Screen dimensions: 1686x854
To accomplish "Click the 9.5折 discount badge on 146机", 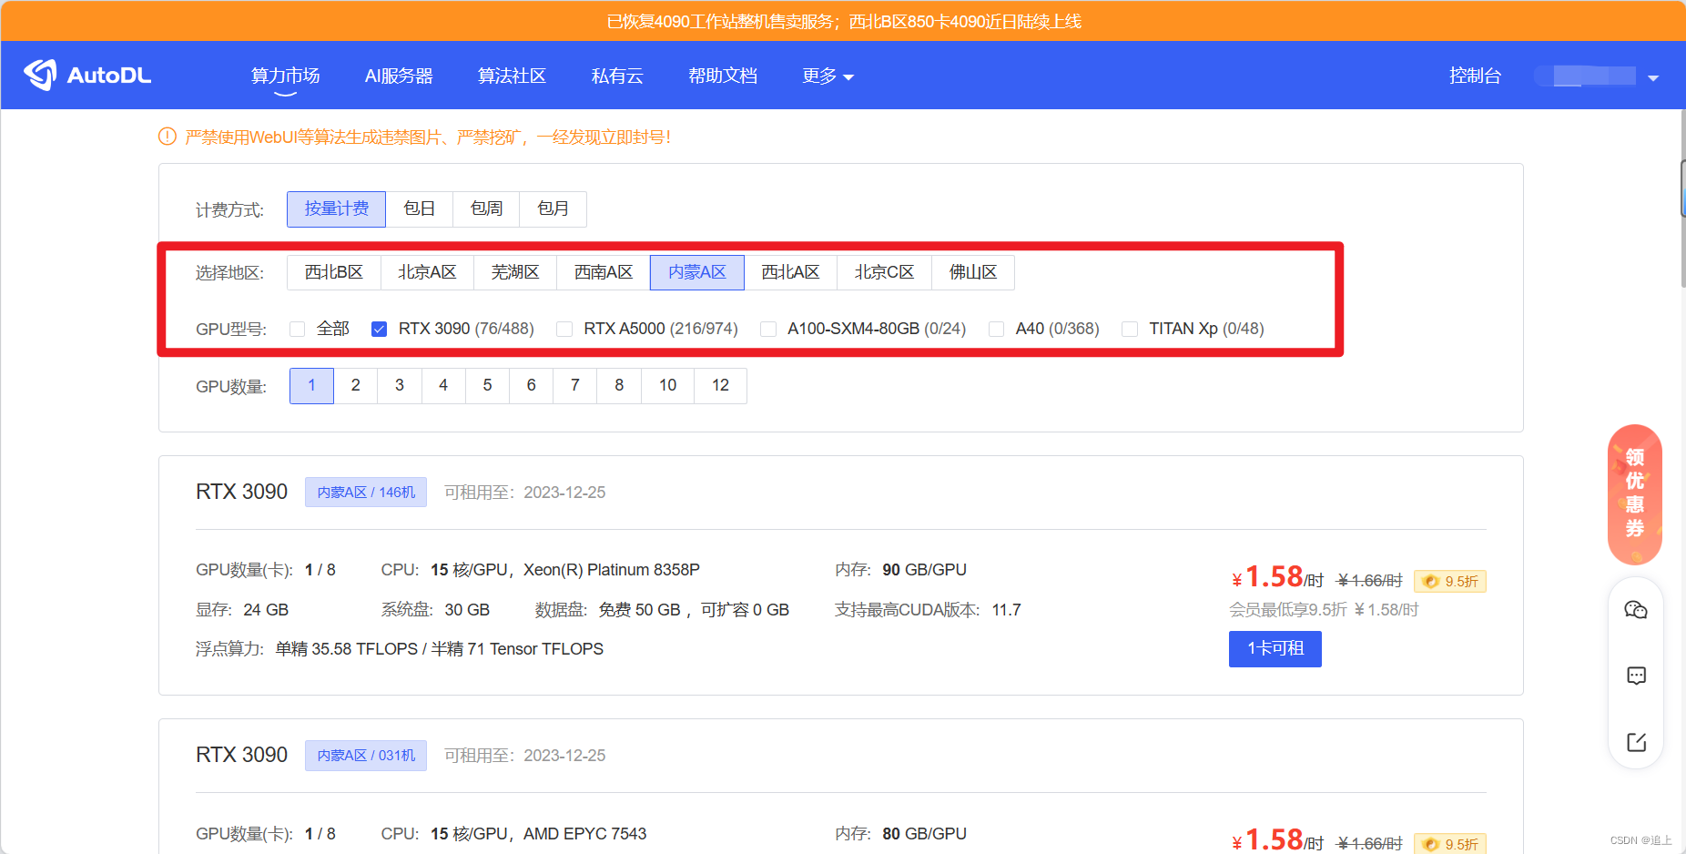I will click(1450, 581).
